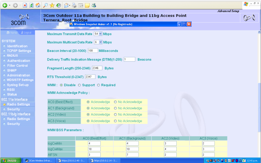The height and width of the screenshot is (163, 261).
Task: Click the Logout link
Action: pyautogui.click(x=26, y=33)
